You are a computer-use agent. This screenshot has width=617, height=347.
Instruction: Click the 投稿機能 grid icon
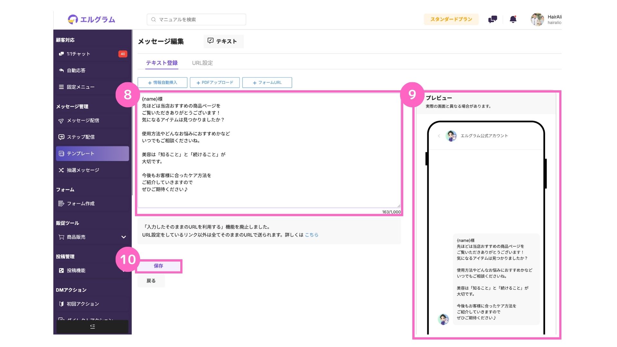coord(61,271)
